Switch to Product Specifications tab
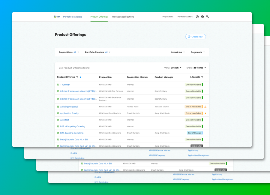 click(x=123, y=17)
